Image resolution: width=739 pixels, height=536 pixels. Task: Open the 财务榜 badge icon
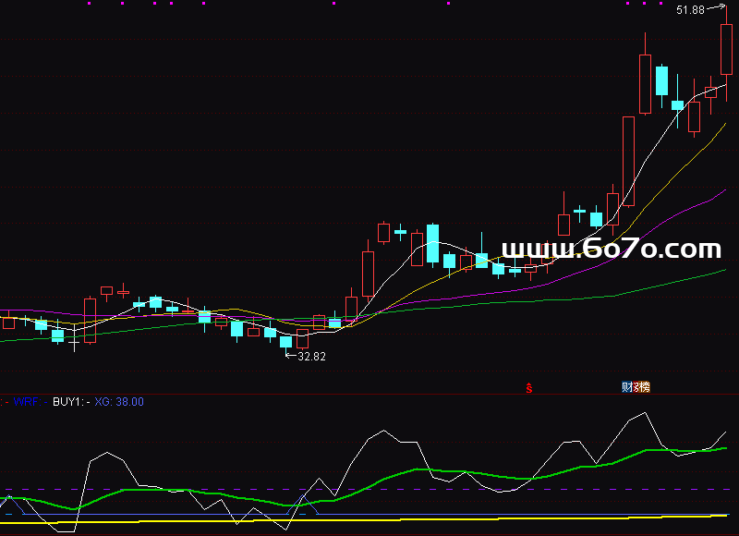[636, 386]
